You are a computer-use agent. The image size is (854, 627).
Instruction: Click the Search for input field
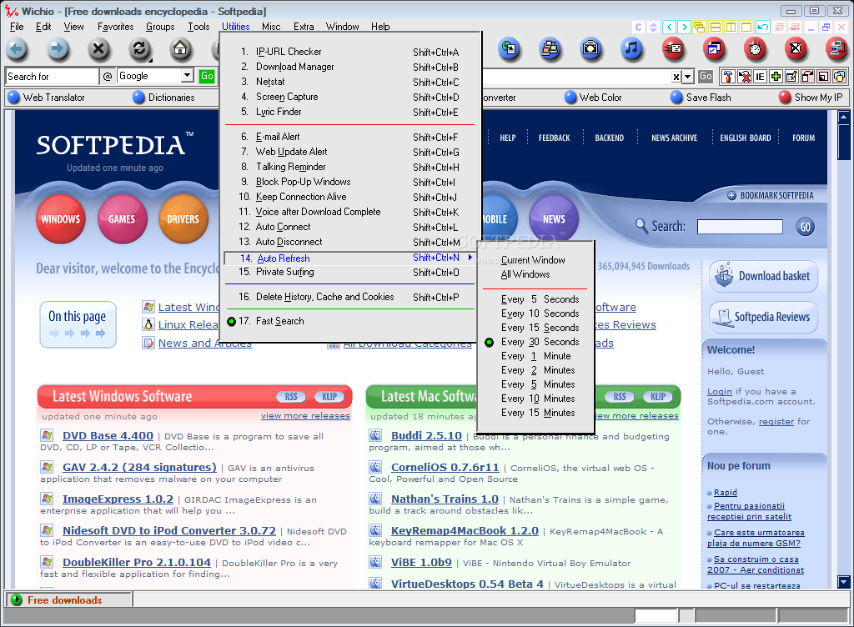53,76
